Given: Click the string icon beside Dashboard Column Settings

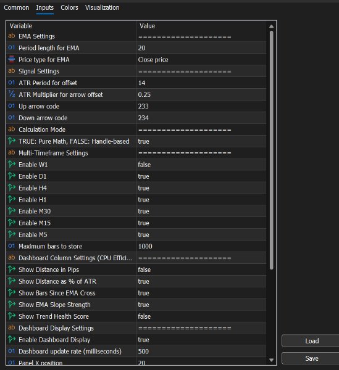Looking at the screenshot, I should pyautogui.click(x=11, y=258).
